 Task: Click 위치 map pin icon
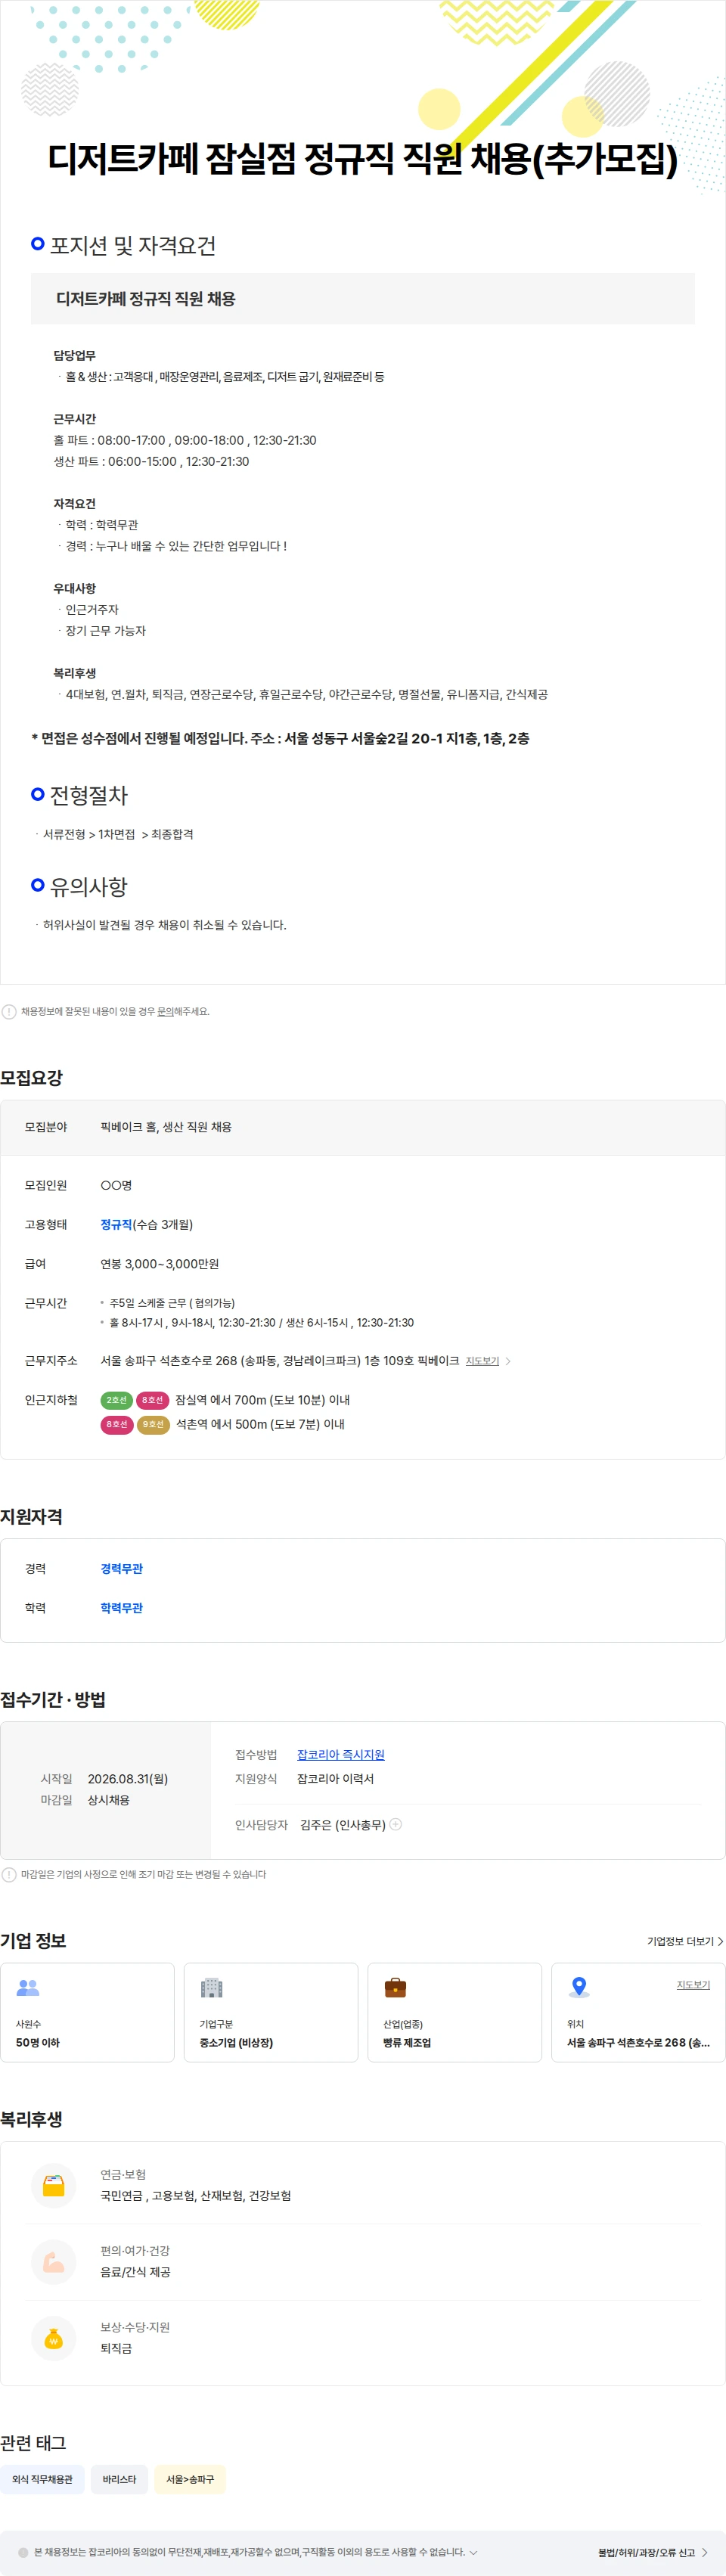coord(579,1987)
